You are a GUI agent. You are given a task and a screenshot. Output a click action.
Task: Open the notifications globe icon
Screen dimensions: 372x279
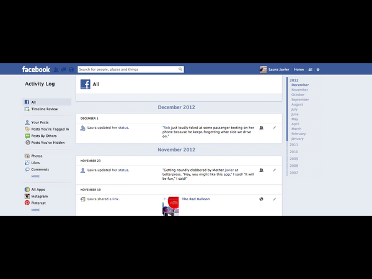point(71,69)
